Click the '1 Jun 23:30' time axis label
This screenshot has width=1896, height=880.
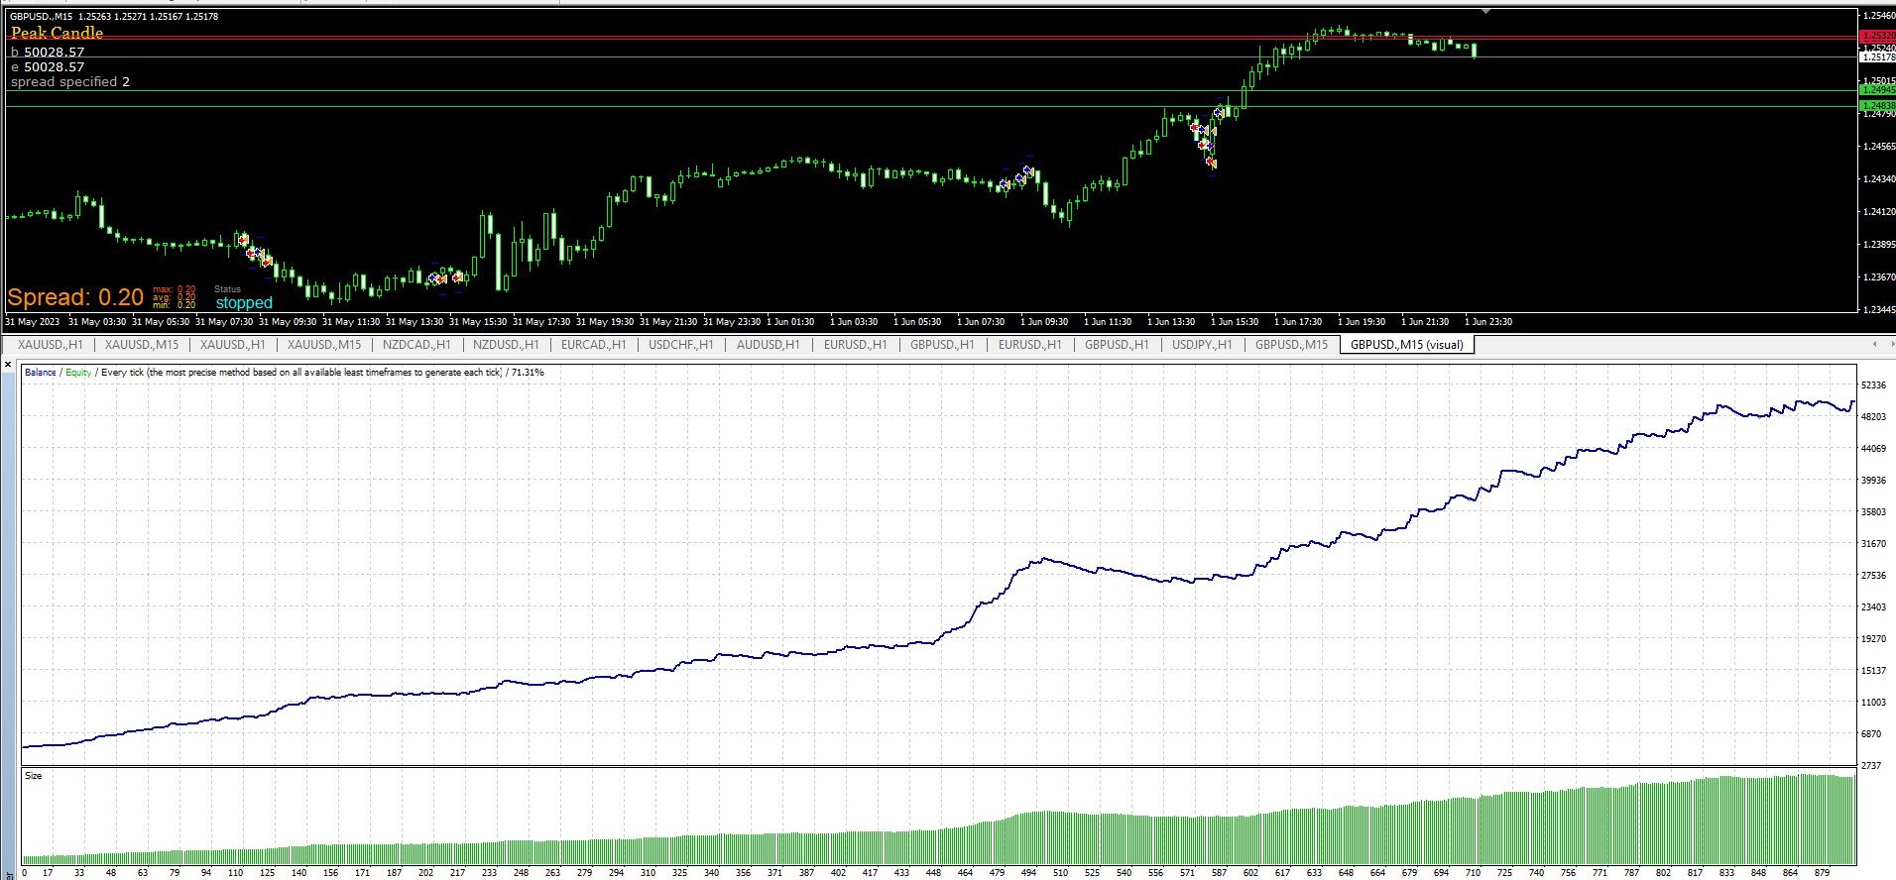[1488, 322]
